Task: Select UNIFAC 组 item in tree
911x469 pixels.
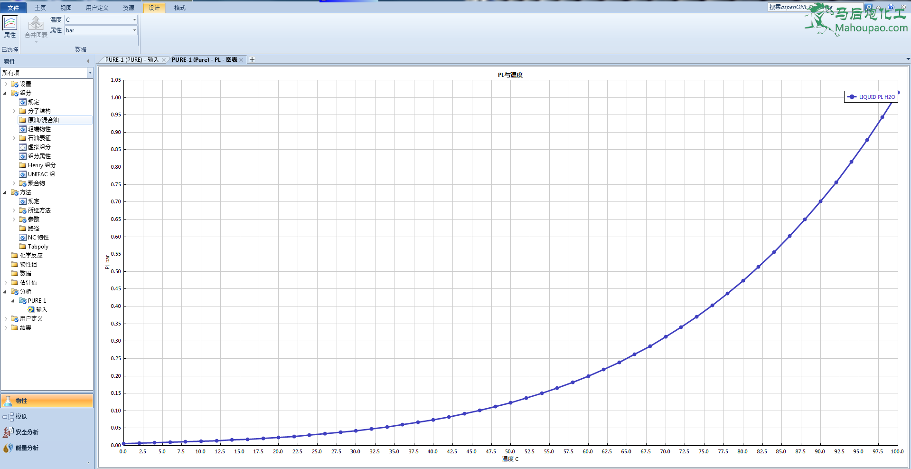Action: click(x=41, y=174)
